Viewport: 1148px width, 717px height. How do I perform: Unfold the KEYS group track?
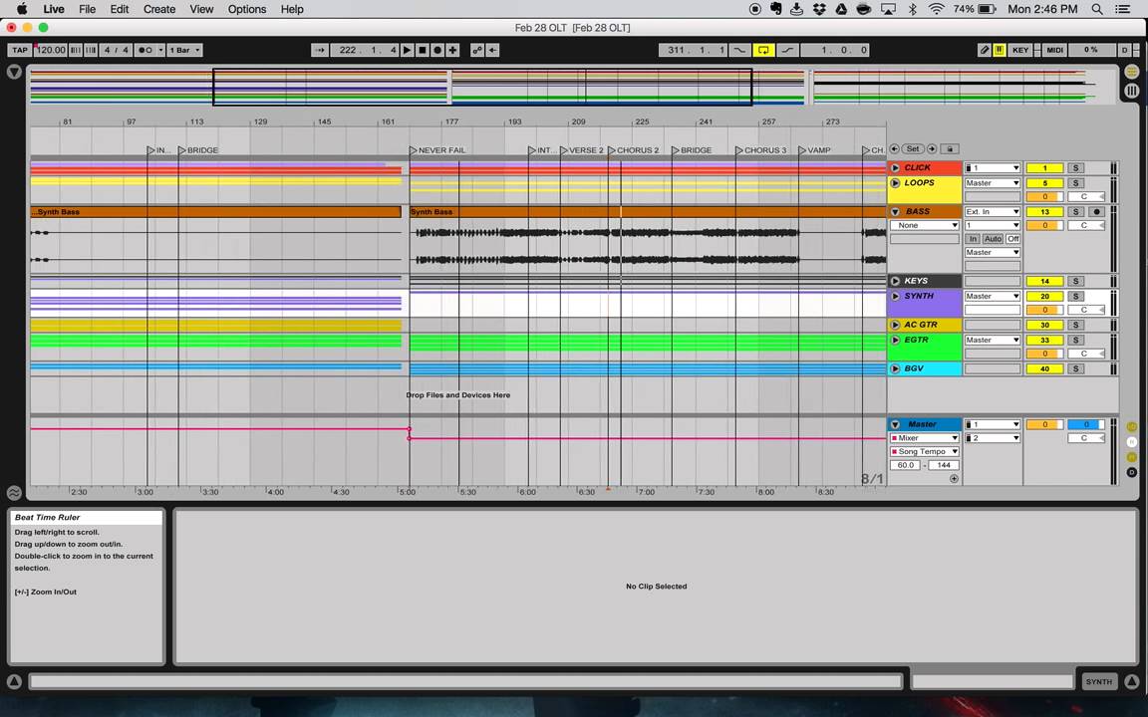(895, 281)
